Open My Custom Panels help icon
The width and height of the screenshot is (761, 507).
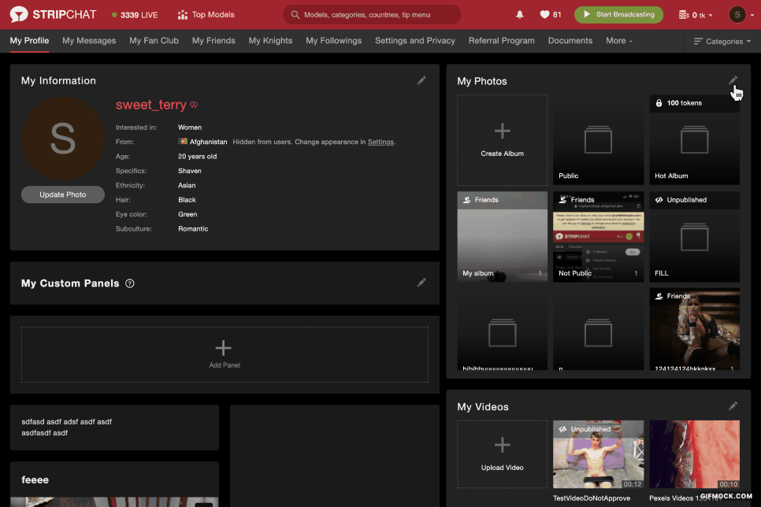coord(130,283)
